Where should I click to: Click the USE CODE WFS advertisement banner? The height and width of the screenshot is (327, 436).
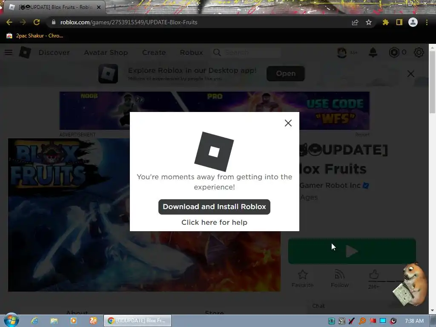point(215,111)
